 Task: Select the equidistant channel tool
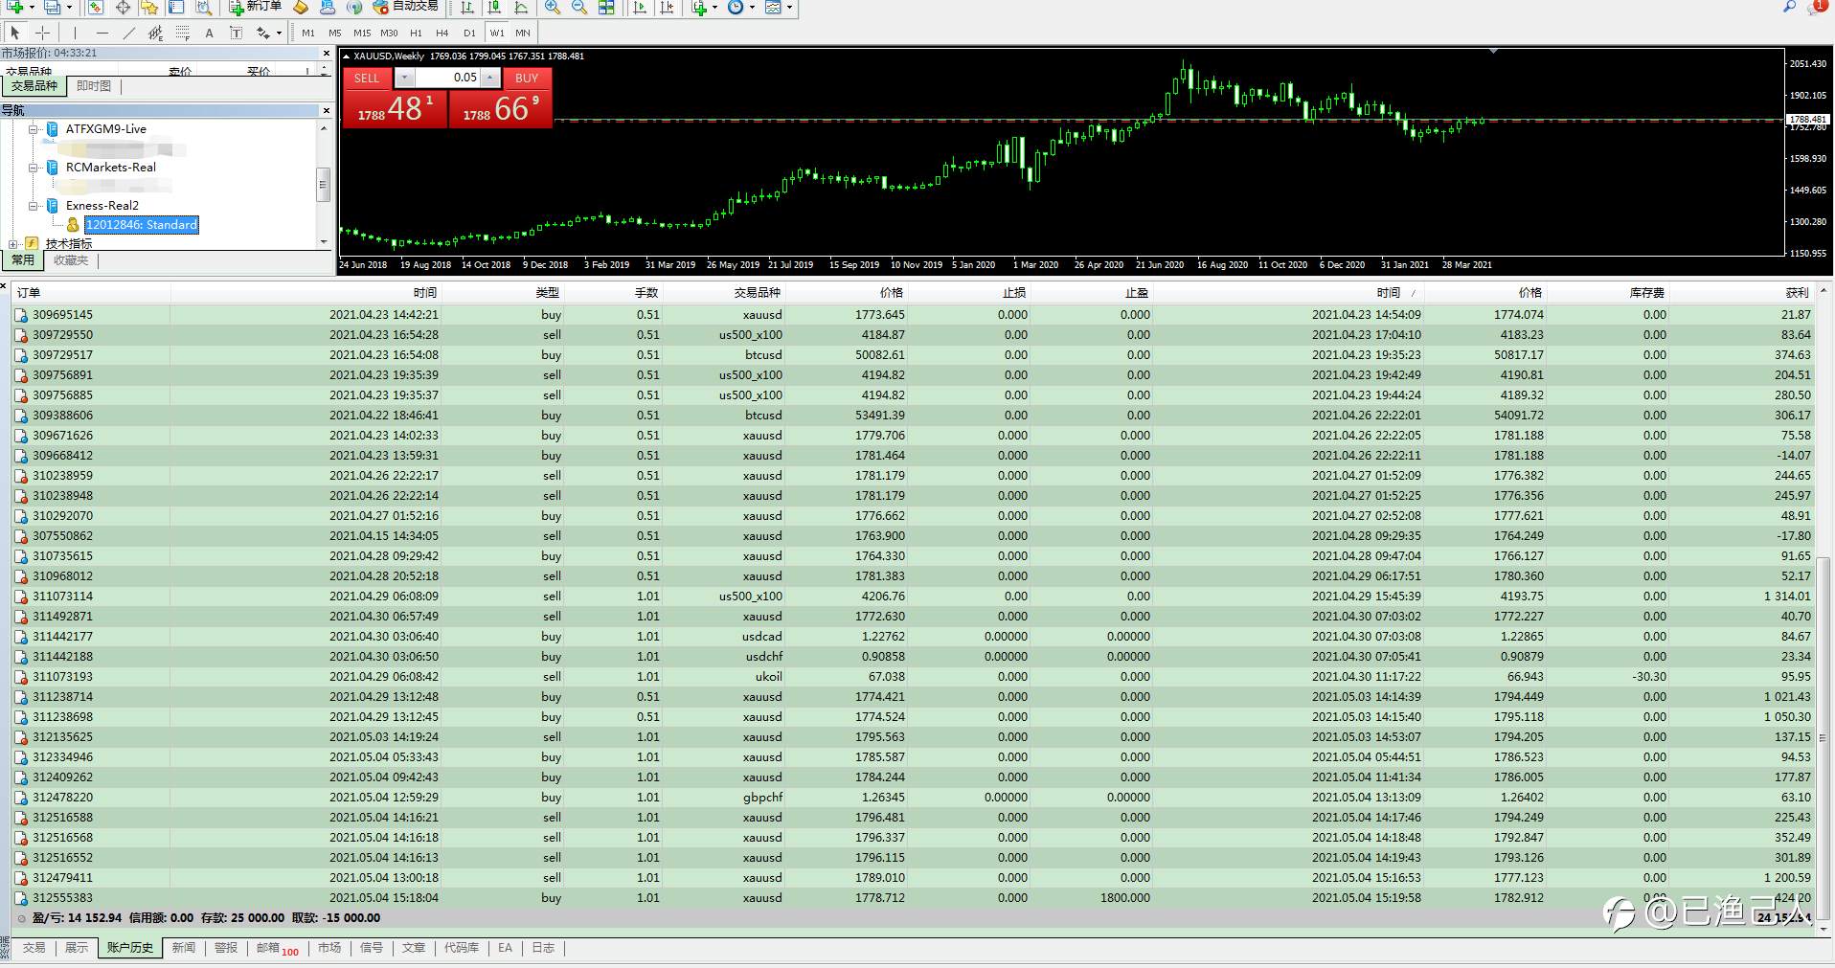(x=155, y=33)
